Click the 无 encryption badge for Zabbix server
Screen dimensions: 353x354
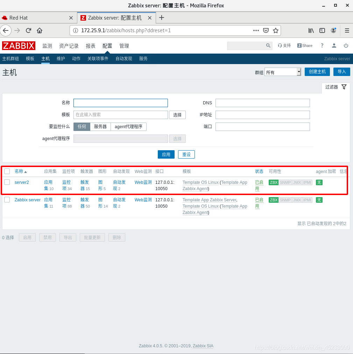click(319, 200)
